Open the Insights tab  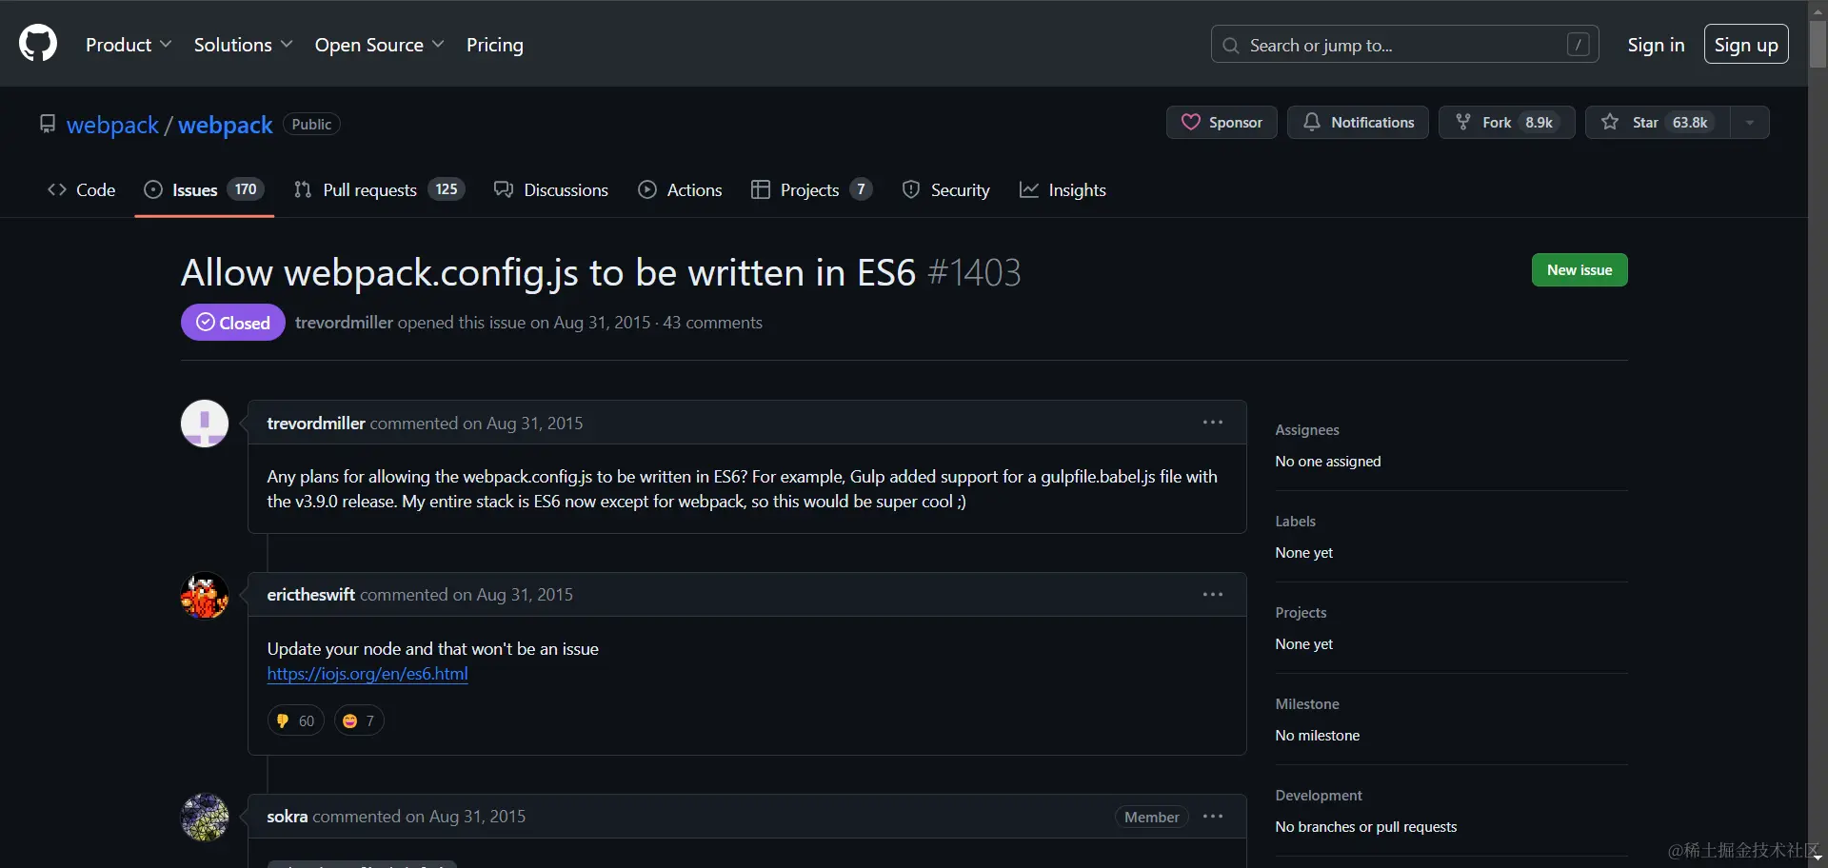tap(1063, 190)
